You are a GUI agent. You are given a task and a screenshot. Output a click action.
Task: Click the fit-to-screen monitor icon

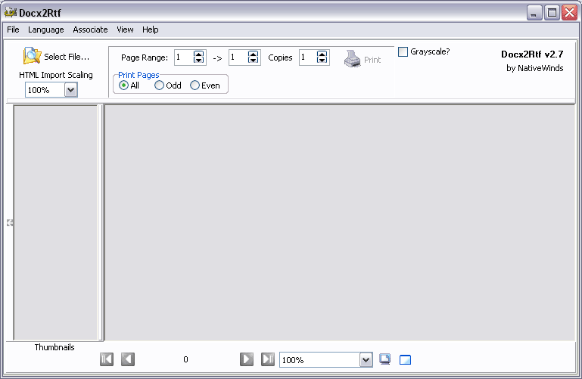[385, 359]
